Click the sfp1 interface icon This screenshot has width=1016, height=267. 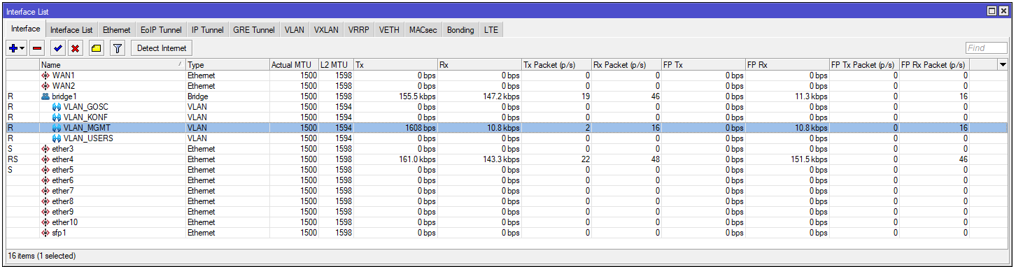(46, 232)
